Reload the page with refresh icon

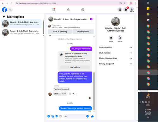pyautogui.click(x=12, y=3)
